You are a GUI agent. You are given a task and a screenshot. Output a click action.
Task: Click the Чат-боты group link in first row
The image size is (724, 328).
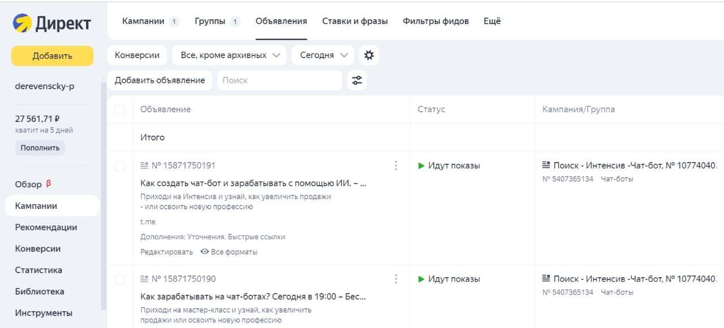(617, 179)
